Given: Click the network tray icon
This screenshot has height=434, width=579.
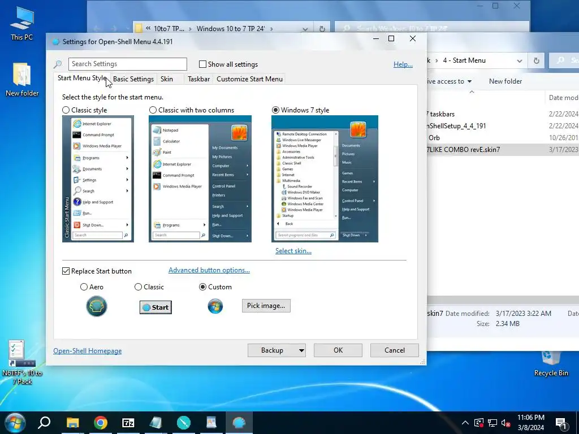Looking at the screenshot, I should [x=492, y=423].
